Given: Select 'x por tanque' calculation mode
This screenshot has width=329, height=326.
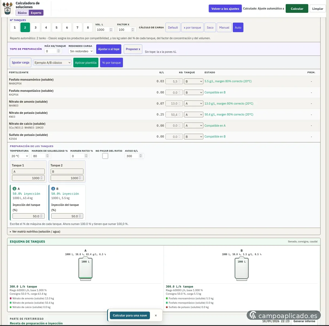Looking at the screenshot, I should [192, 28].
